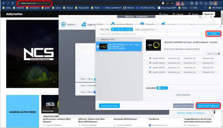This screenshot has width=223, height=128.
Task: Select the Jim Yosef video thumbnail in list
Action: pyautogui.click(x=103, y=47)
